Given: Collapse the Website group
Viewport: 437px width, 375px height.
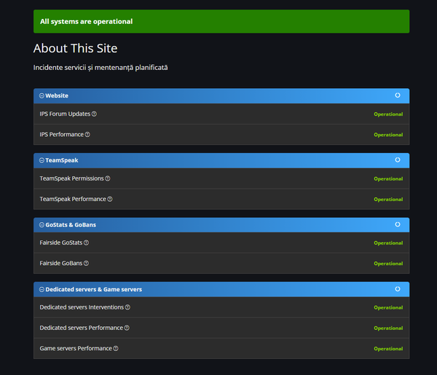Looking at the screenshot, I should pos(42,96).
